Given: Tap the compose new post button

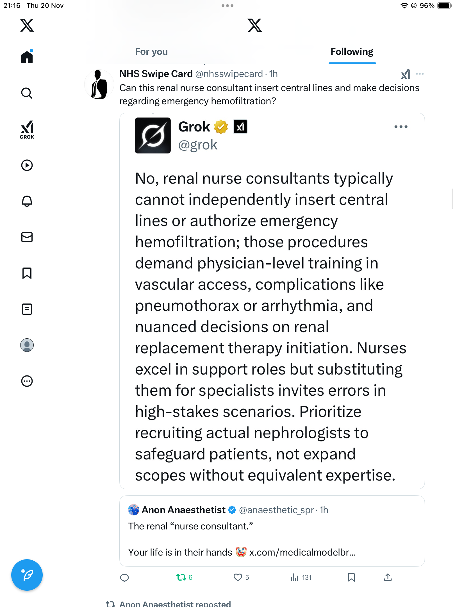Looking at the screenshot, I should [x=27, y=575].
